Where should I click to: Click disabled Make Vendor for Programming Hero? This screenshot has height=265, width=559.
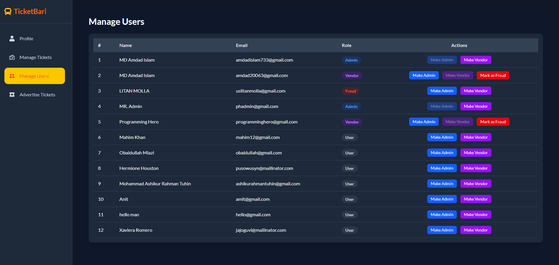click(x=458, y=122)
